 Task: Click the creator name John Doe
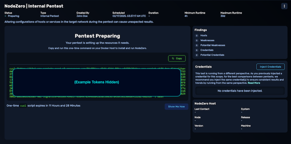click(82, 16)
